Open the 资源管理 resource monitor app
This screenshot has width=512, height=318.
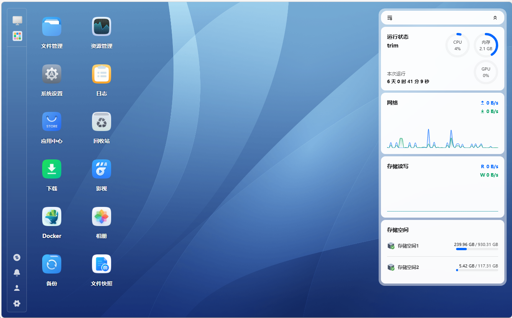(x=102, y=27)
